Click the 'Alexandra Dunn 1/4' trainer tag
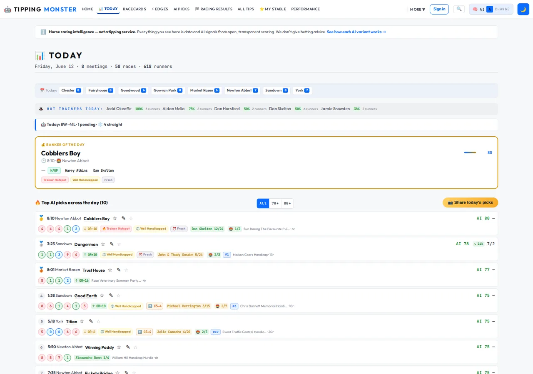 click(92, 358)
